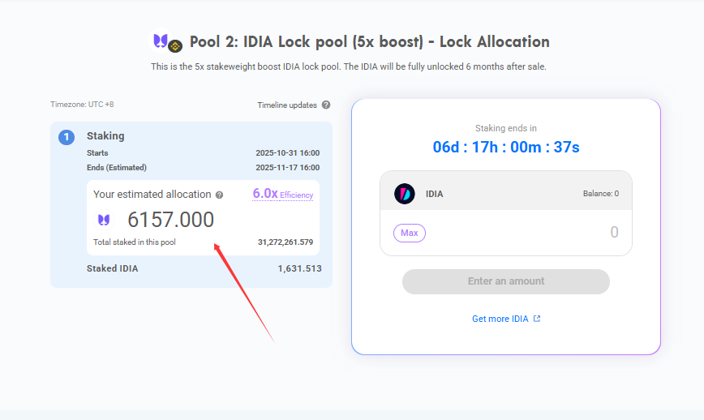
Task: Click the Timeline updates label
Action: click(286, 105)
